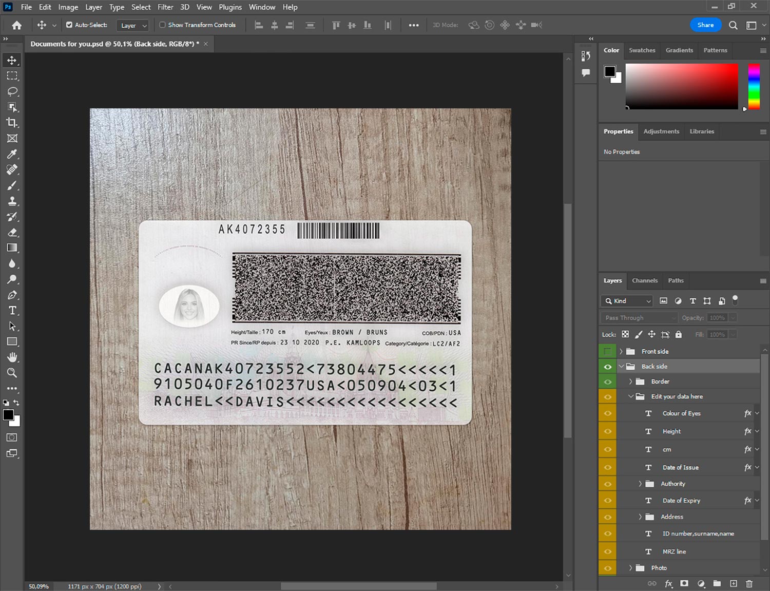Switch to the Paths tab
The image size is (770, 591).
coord(676,280)
